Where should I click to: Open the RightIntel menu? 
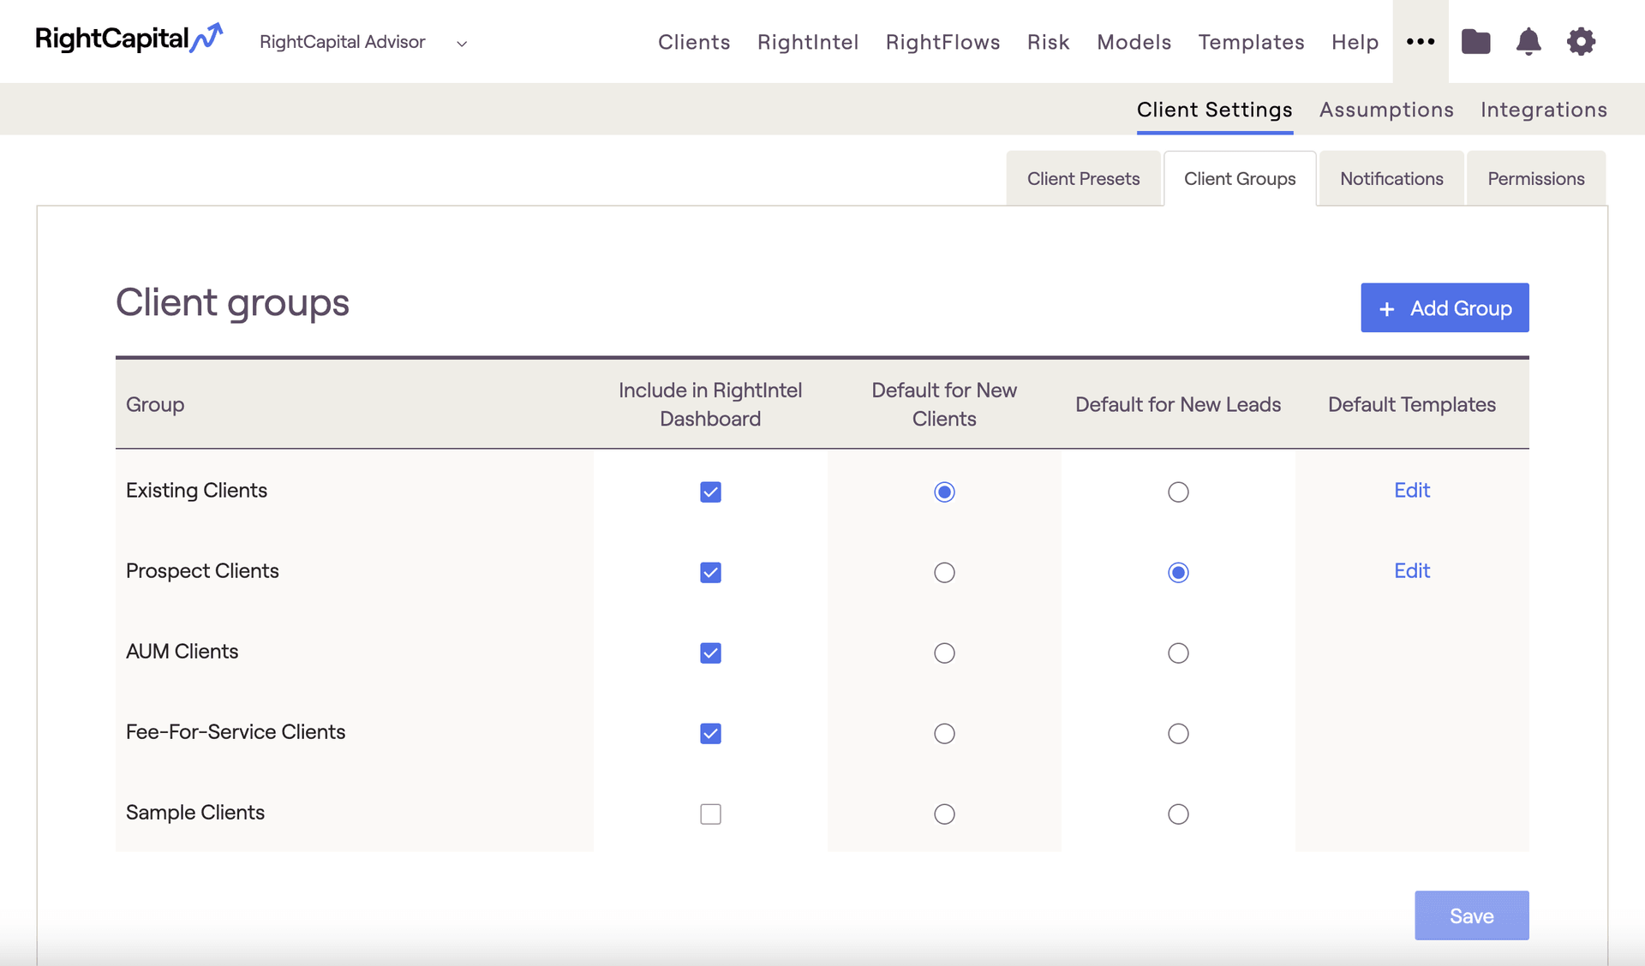[808, 42]
